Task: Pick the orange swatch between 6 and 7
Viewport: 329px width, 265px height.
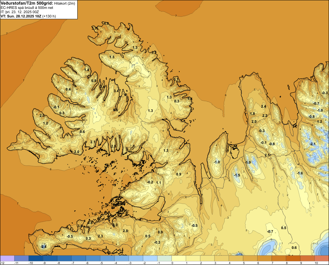Action: pyautogui.click(x=265, y=258)
